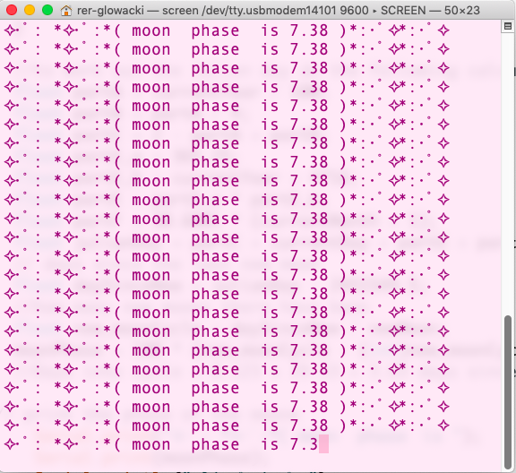Click the "rer-glowacki" text in the title bar
Screen dimensions: 516x473
coord(110,11)
